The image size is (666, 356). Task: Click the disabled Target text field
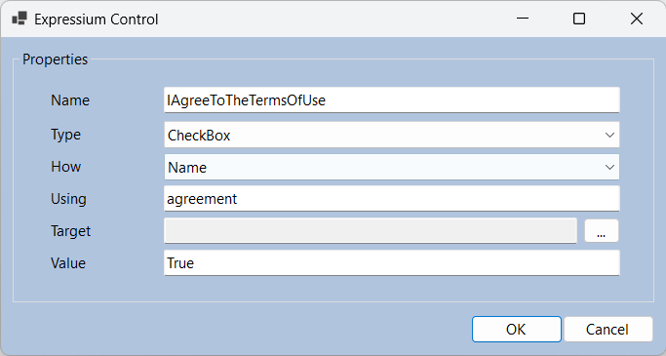coord(371,231)
